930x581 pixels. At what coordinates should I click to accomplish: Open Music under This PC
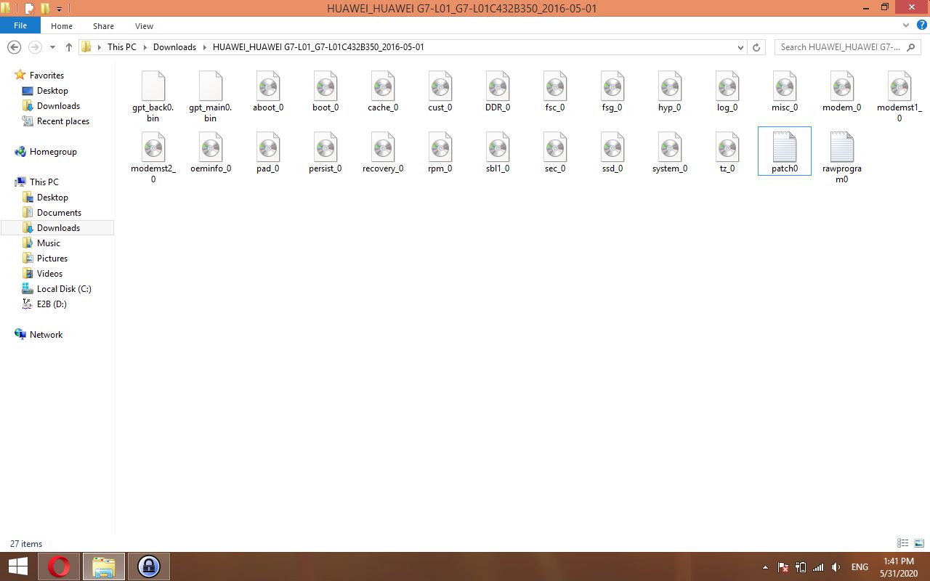click(x=49, y=243)
